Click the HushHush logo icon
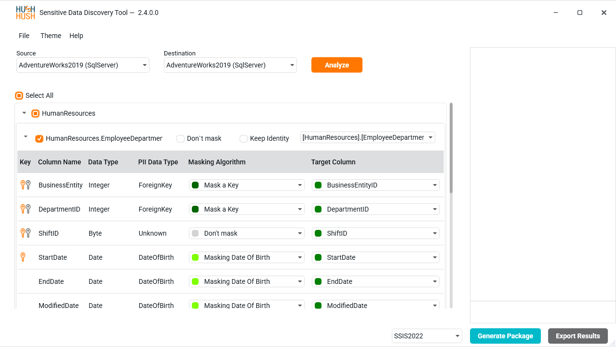Viewport: 616px width, 347px height. [25, 13]
